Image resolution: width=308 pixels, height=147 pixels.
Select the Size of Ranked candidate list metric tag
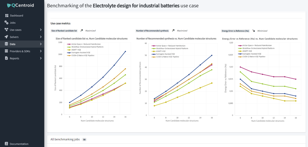point(64,31)
